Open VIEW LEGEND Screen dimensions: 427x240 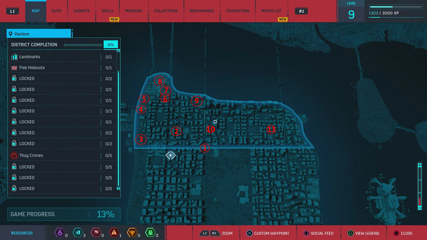[367, 233]
